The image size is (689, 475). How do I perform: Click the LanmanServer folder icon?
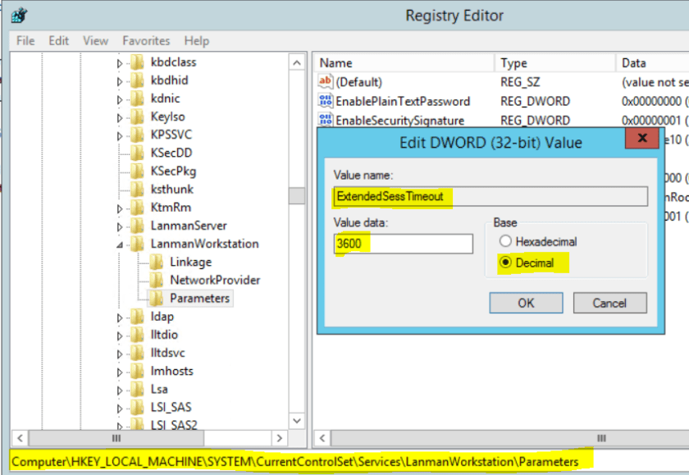pyautogui.click(x=137, y=226)
